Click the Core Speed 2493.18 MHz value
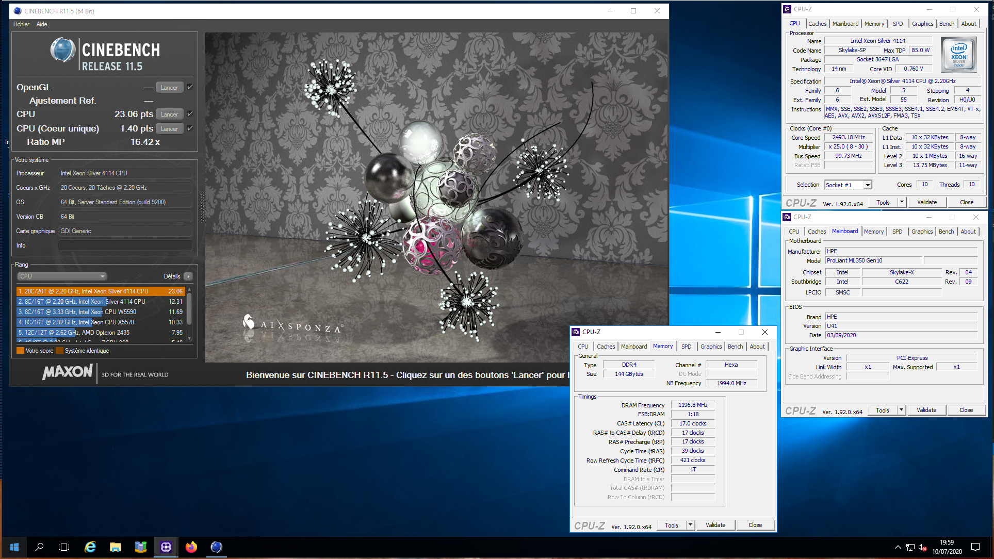Viewport: 994px width, 559px height. coord(849,138)
